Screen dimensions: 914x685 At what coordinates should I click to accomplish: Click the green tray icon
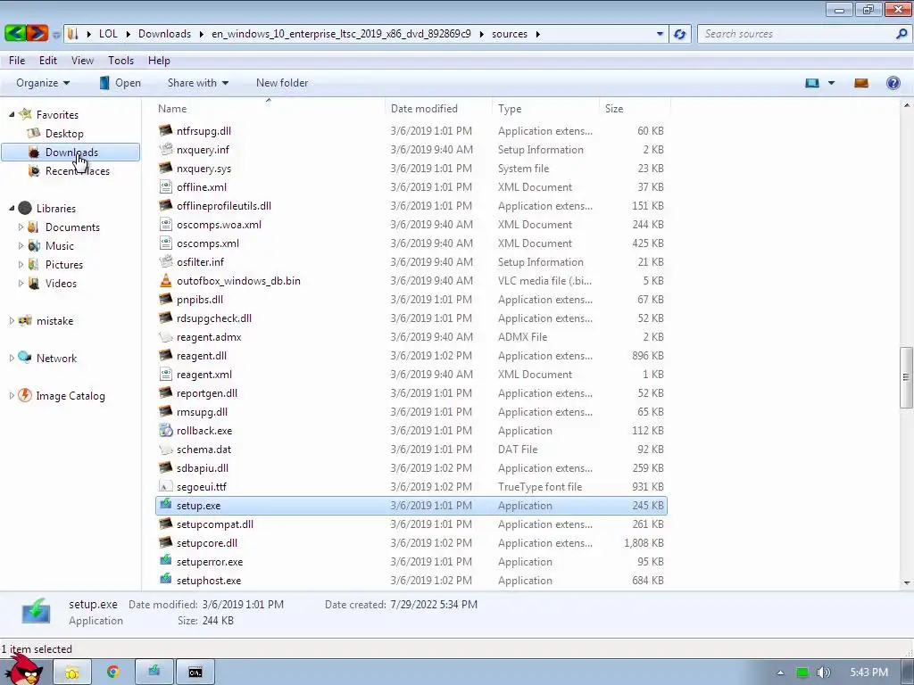click(802, 673)
